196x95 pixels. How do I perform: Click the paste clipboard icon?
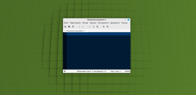tap(97, 27)
